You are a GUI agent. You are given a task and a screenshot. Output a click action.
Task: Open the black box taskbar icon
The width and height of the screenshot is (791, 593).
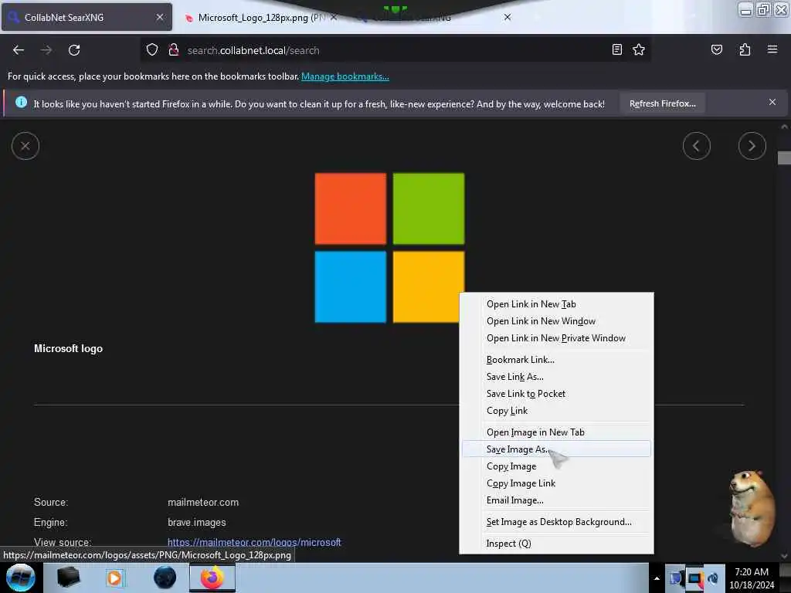[68, 578]
